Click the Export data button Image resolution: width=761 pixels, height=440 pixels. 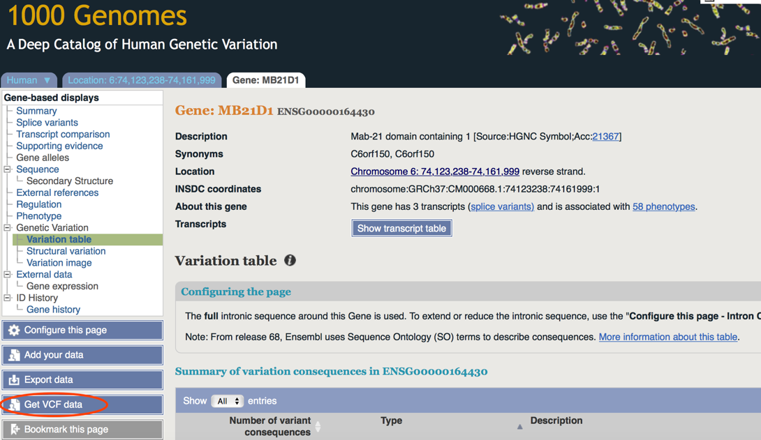tap(82, 380)
